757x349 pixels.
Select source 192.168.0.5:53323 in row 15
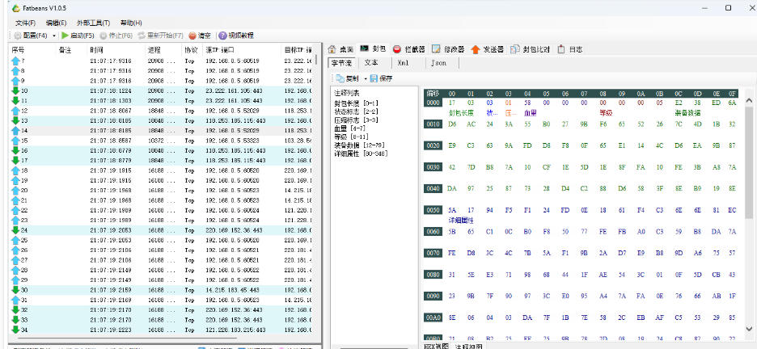pyautogui.click(x=232, y=141)
